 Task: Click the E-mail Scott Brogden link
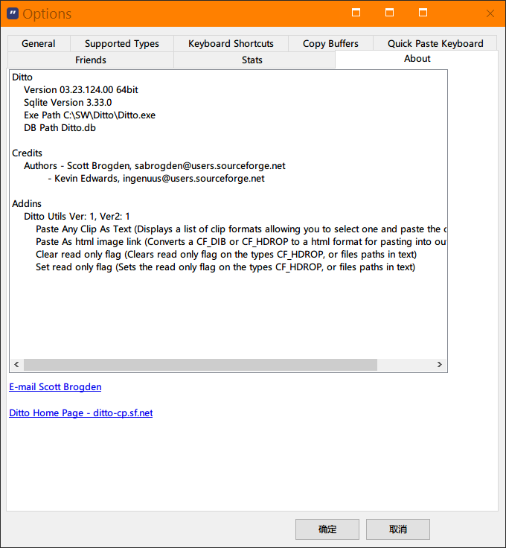click(55, 387)
